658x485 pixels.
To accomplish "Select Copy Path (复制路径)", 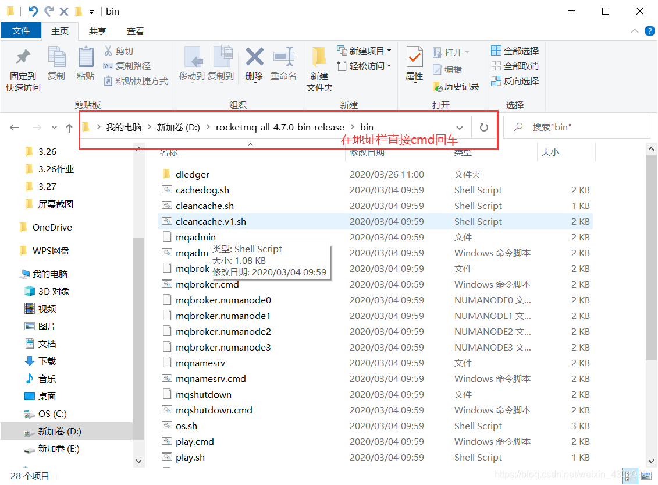I will (x=127, y=66).
